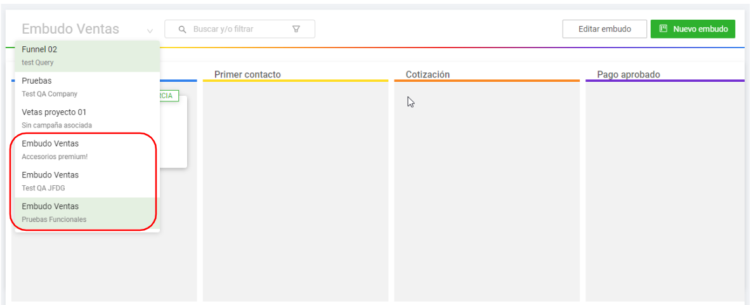Screen dimensions: 751x305
Task: Open the Embudo Ventas funnel selector title
Action: coord(70,29)
